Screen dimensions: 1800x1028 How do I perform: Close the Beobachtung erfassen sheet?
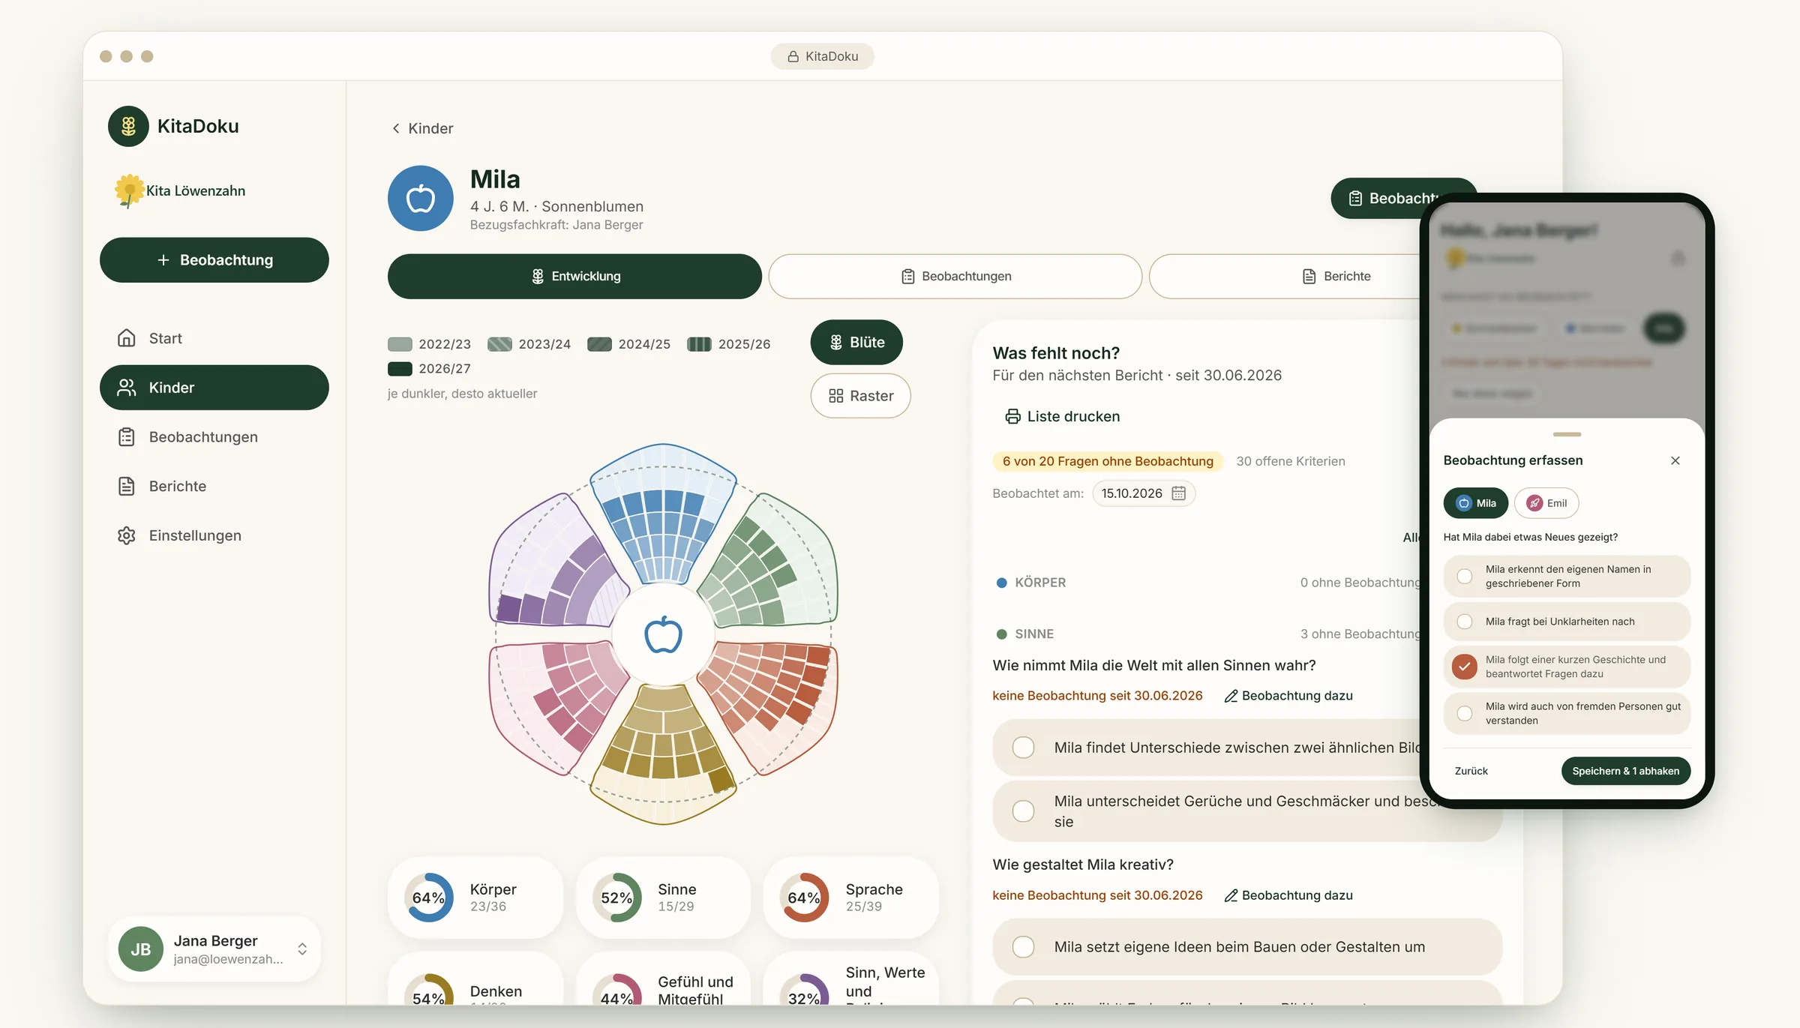point(1675,460)
